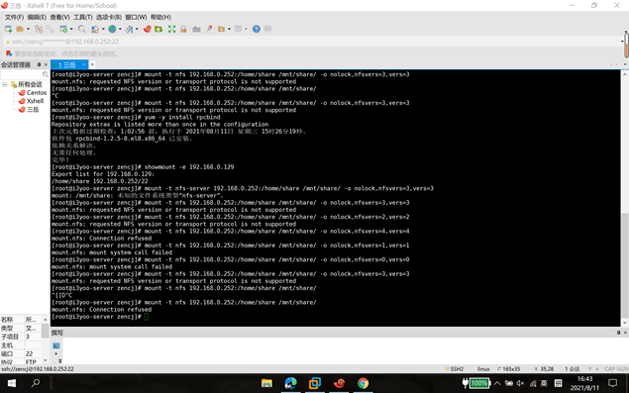This screenshot has height=393, width=629.
Task: Select the 三岳 session in tree
Action: (29, 110)
